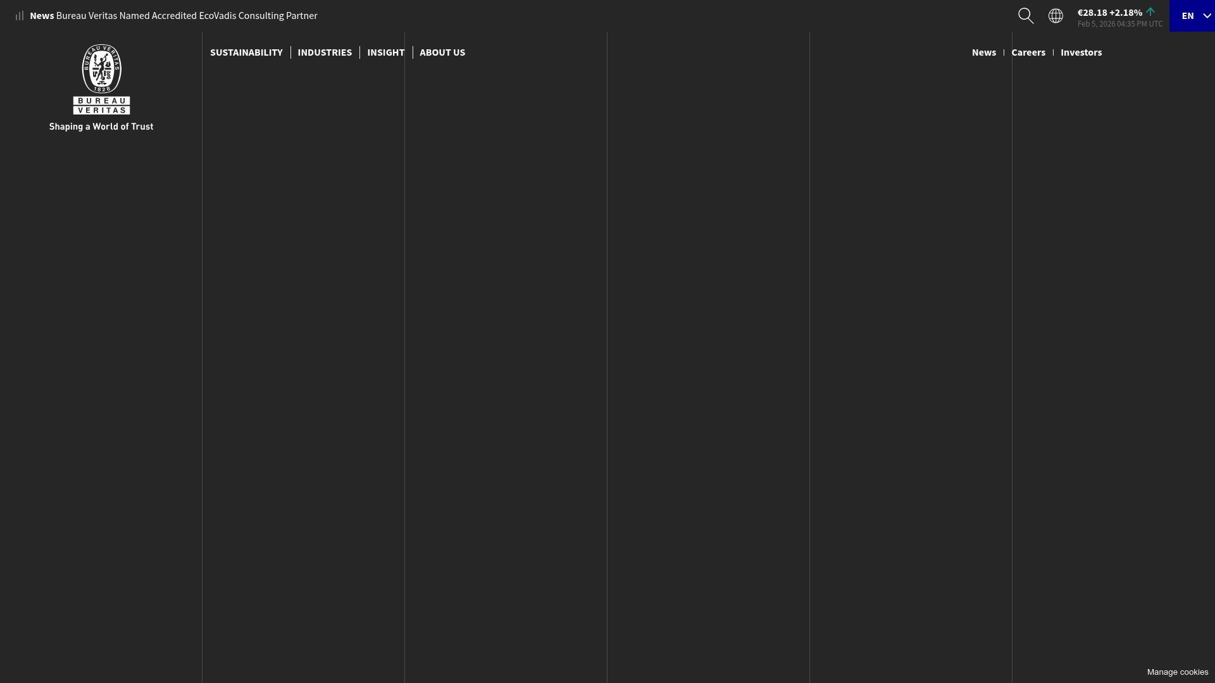The width and height of the screenshot is (1215, 683).
Task: Open the site search magnifier
Action: point(1026,15)
